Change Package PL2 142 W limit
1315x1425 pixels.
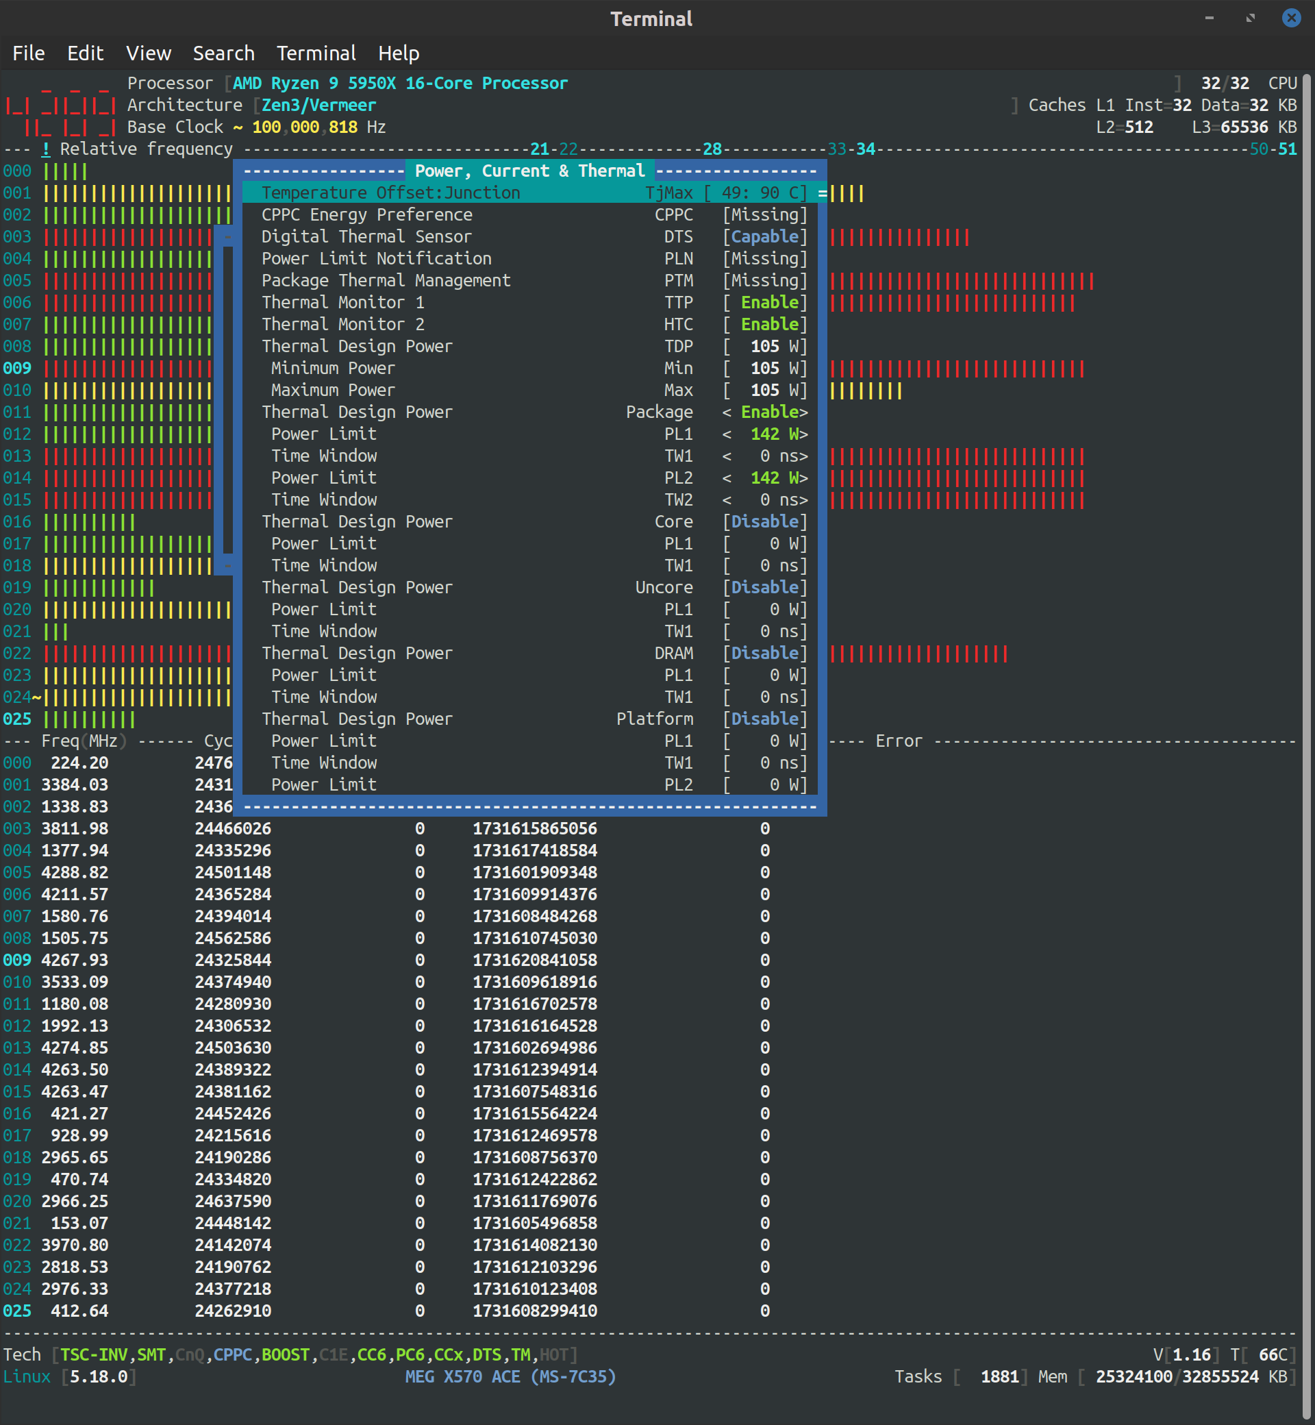pyautogui.click(x=765, y=478)
